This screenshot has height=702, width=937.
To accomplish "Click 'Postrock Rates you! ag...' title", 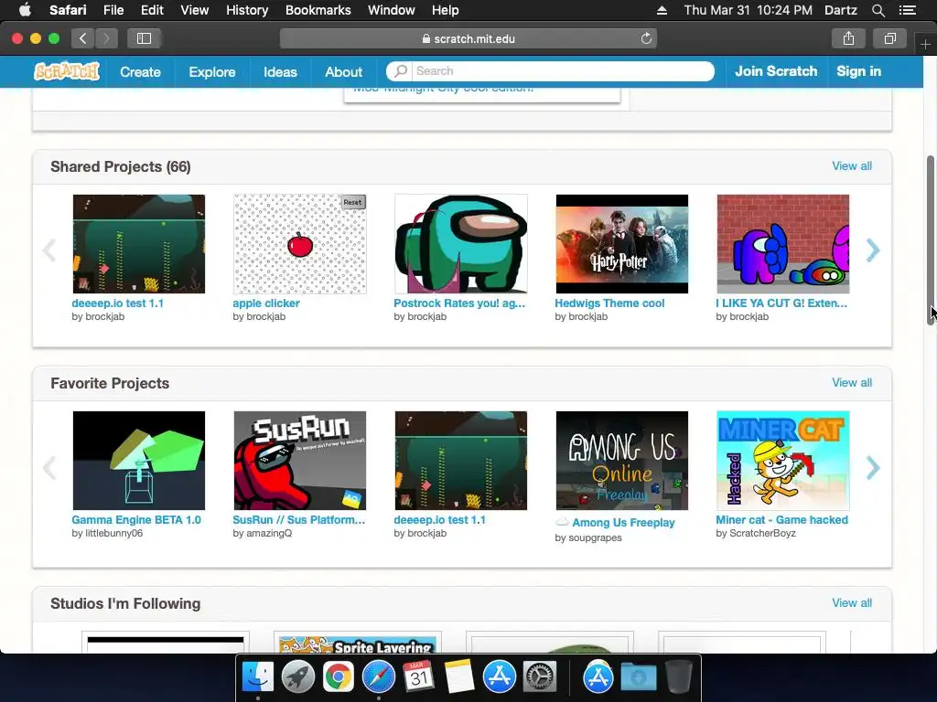I will click(459, 303).
